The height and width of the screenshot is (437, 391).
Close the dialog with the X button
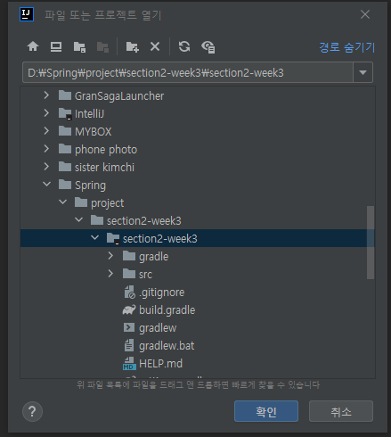[365, 14]
